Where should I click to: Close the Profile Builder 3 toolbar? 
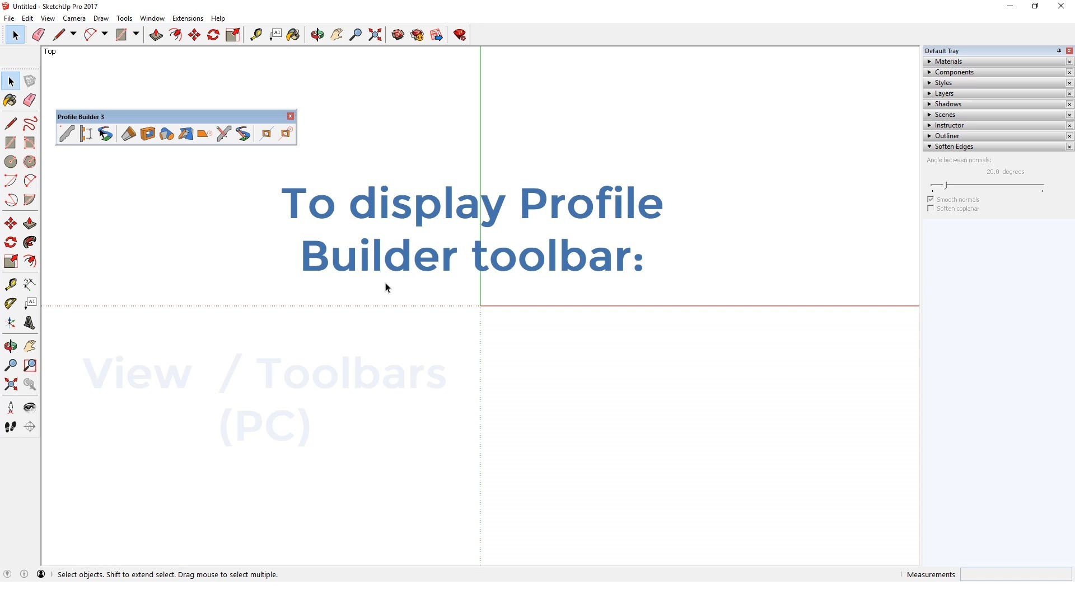[290, 116]
